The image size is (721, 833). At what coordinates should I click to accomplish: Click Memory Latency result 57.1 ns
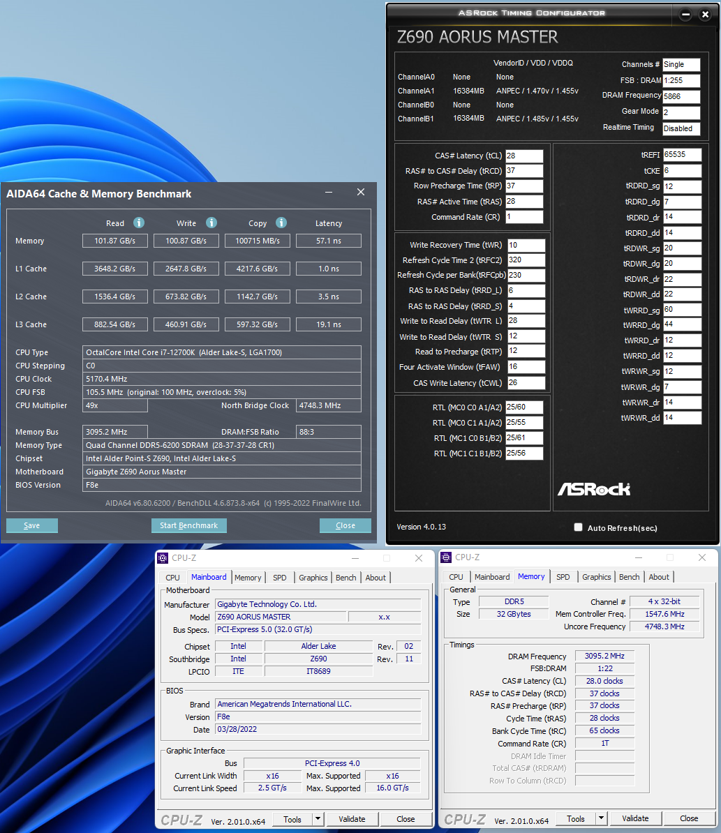coord(328,241)
